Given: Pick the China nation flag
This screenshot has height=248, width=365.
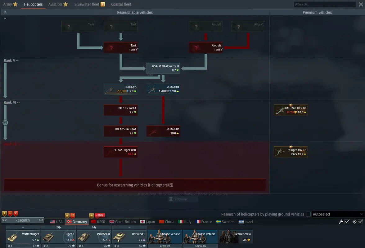Looking at the screenshot, I should (167, 222).
